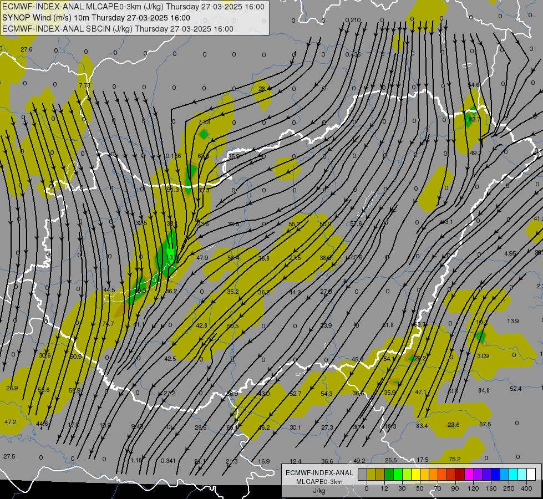
Task: Pick the bright green legend swatch
Action: 398,475
